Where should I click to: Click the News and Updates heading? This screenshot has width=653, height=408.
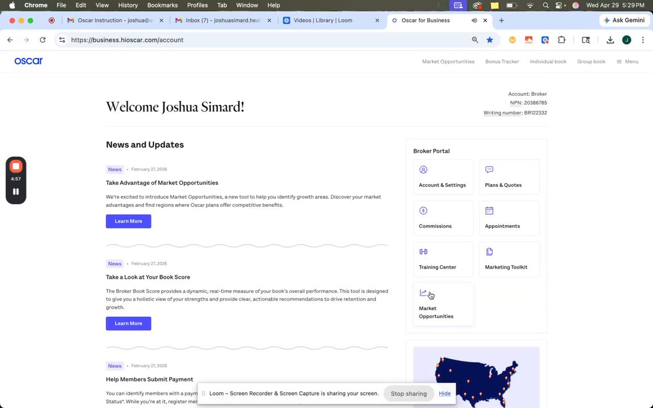pos(145,145)
